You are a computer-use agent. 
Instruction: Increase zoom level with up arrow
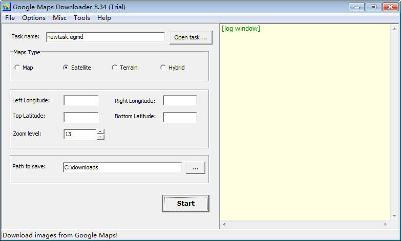[x=100, y=132]
